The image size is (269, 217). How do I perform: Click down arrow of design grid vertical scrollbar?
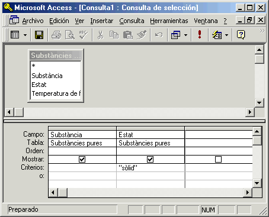(257, 183)
